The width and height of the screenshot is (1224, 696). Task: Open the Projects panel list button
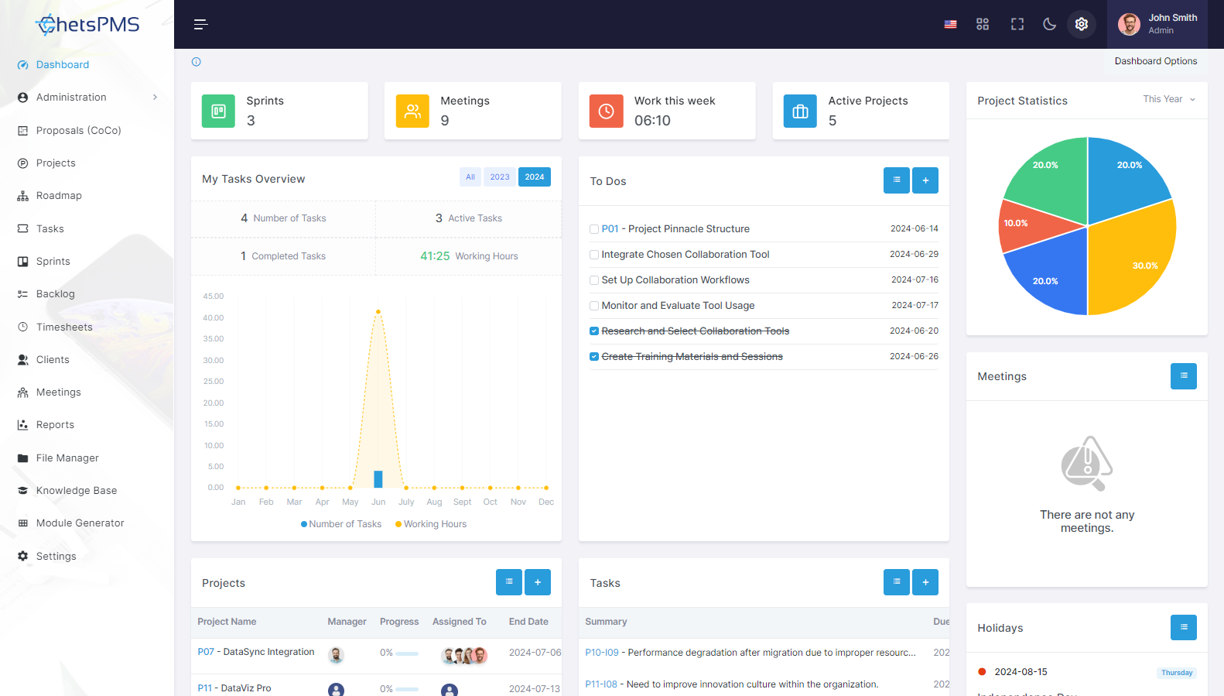pyautogui.click(x=509, y=582)
